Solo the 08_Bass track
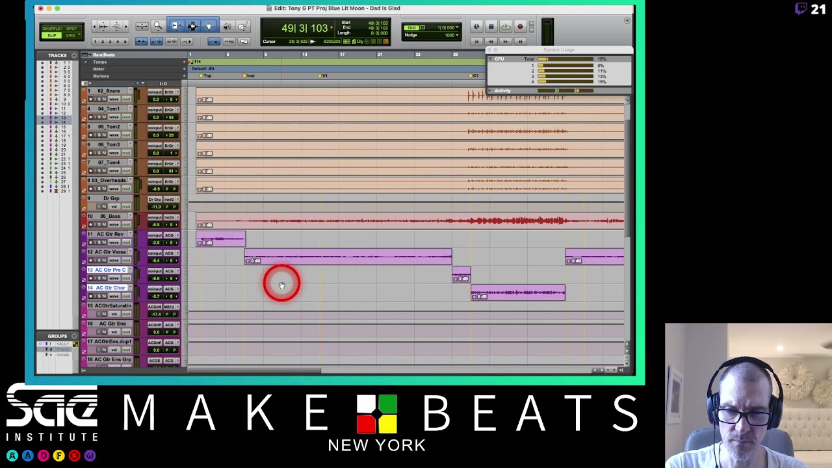832x468 pixels. pyautogui.click(x=99, y=224)
